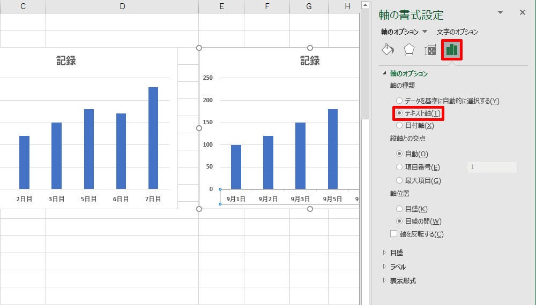Viewport: 536px width, 305px height.
Task: Select column D header
Action: (122, 6)
